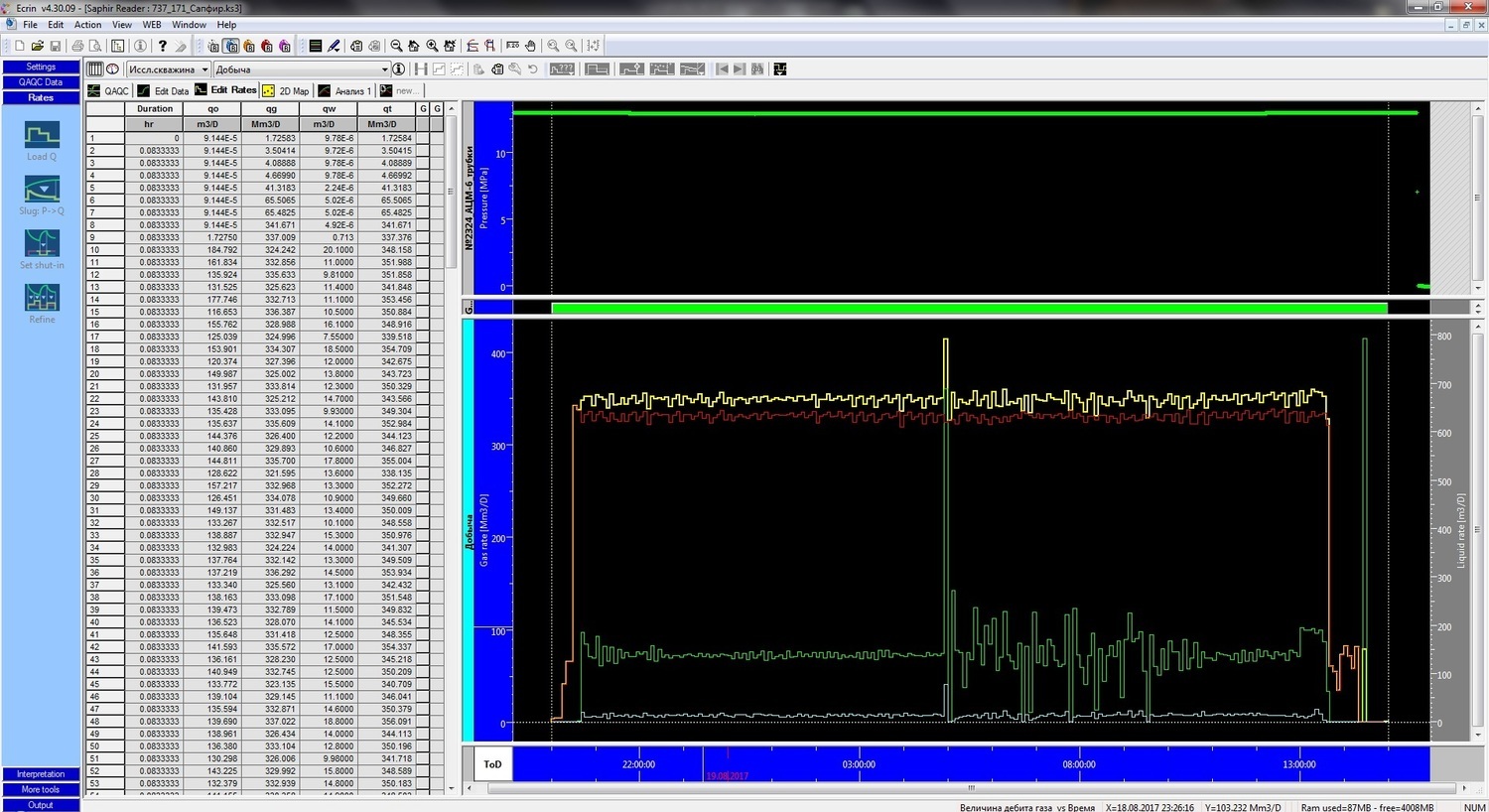This screenshot has width=1489, height=812.
Task: Click table scrollbar down arrow
Action: point(453,788)
